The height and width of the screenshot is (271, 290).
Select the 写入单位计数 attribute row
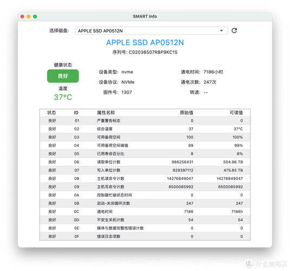(x=145, y=170)
